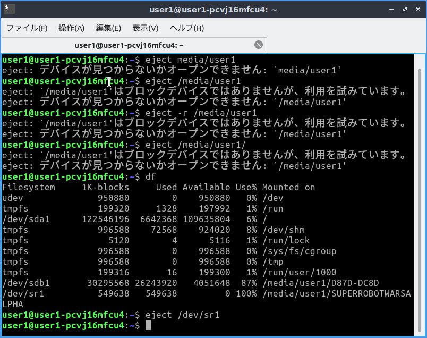This screenshot has width=427, height=338.
Task: Open the 表示(V) menu
Action: (x=145, y=28)
